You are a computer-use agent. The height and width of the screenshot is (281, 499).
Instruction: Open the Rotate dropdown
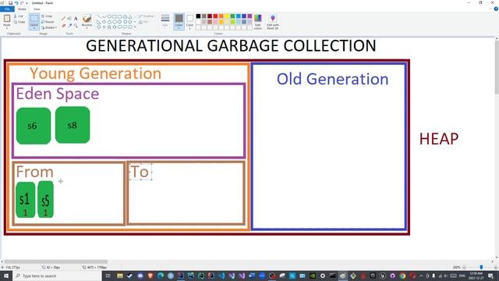49,27
